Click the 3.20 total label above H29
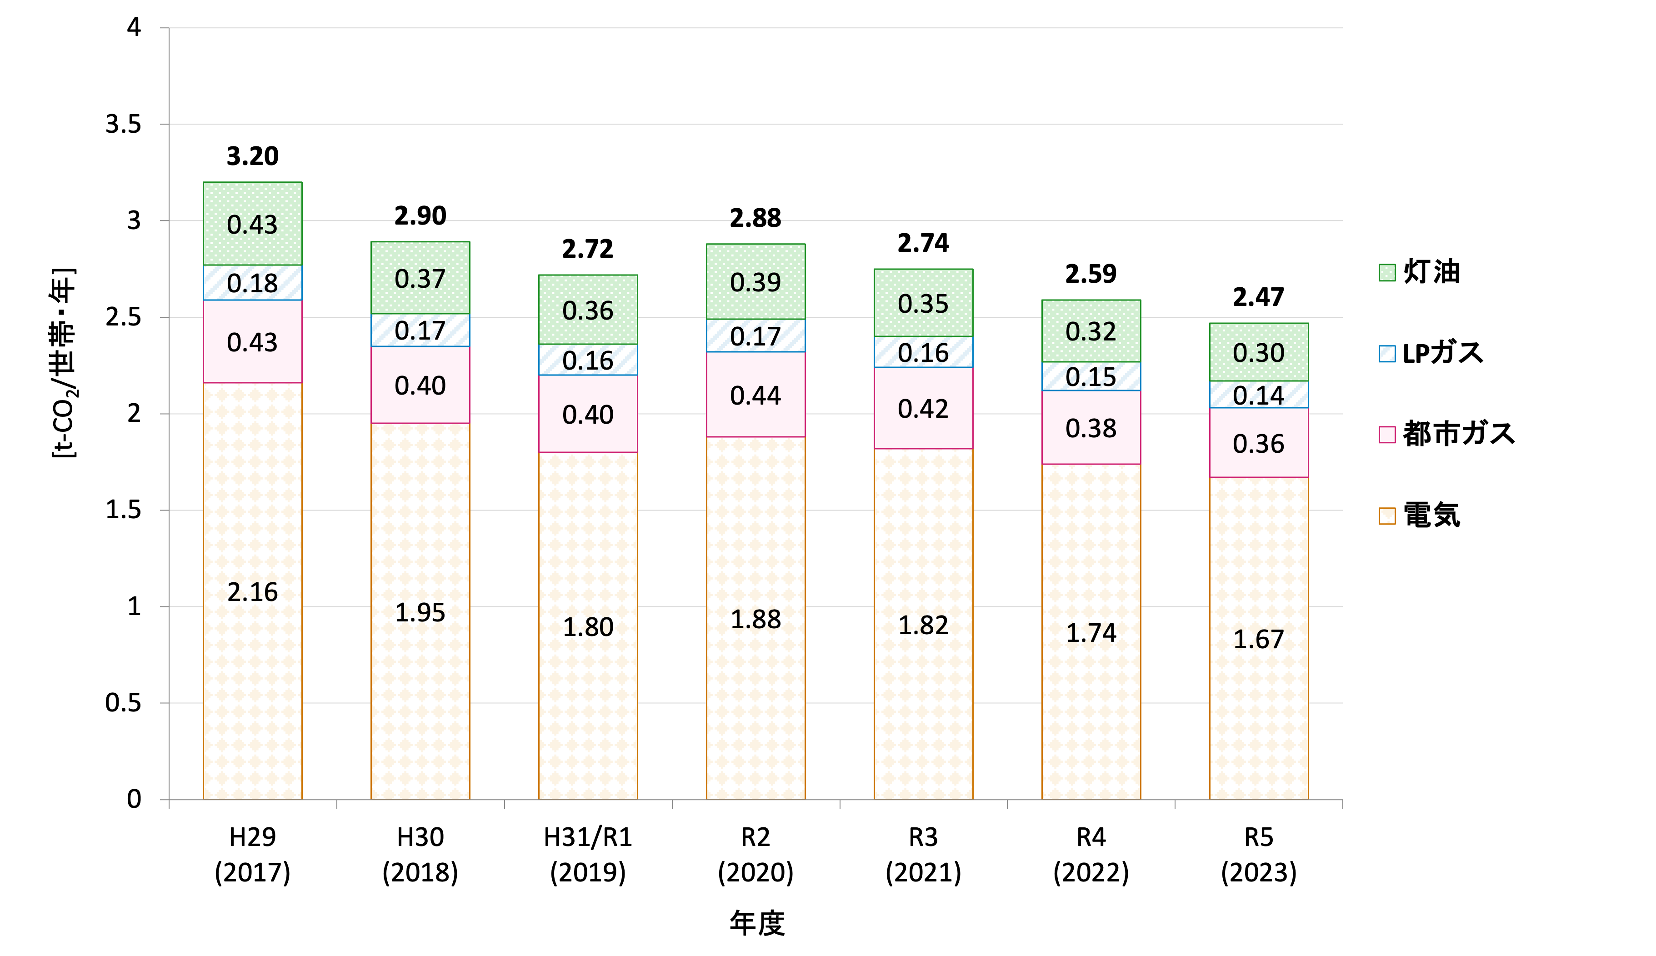 (x=253, y=156)
